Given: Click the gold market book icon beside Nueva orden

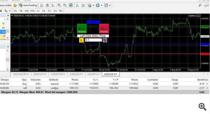Looking at the screenshot, I should pos(15,5).
